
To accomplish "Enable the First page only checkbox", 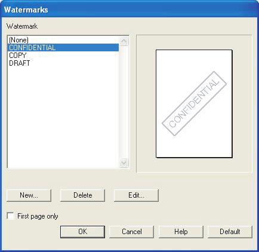I will pyautogui.click(x=11, y=216).
